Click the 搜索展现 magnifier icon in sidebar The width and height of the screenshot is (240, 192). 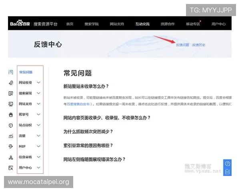coord(11,93)
